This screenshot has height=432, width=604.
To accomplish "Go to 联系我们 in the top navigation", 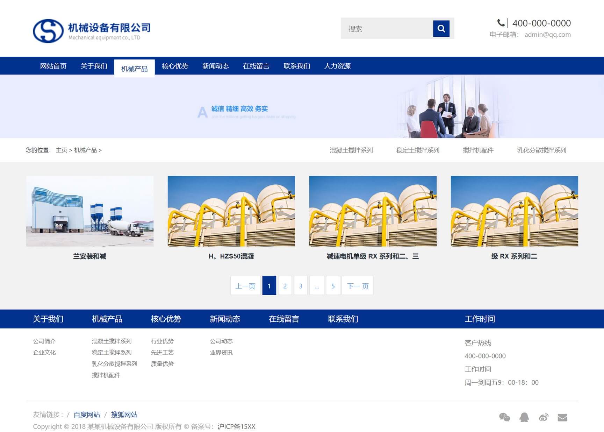I will [x=296, y=66].
